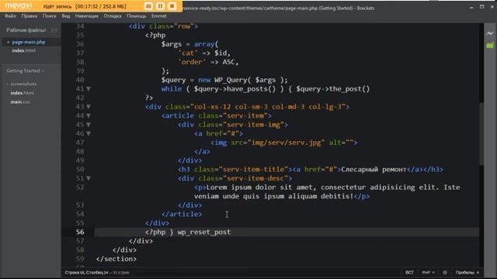
Task: Take a screenshot with the Movavi camera button
Action: click(x=148, y=6)
